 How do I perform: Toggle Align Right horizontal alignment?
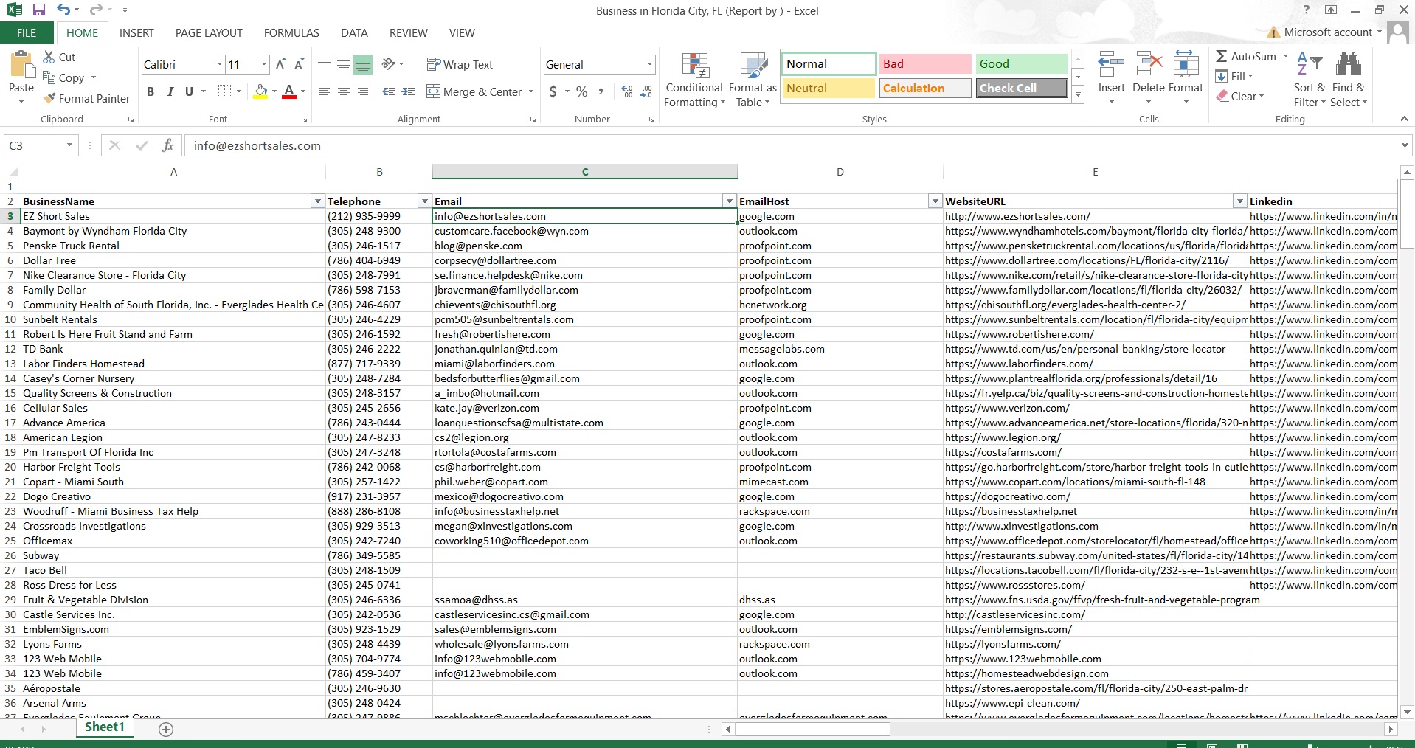[x=363, y=91]
